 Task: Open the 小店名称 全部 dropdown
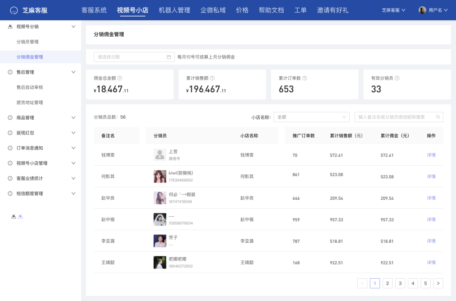tap(311, 117)
